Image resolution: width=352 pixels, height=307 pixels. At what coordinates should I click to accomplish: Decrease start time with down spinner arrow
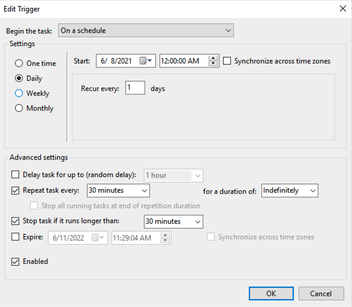tap(213, 63)
